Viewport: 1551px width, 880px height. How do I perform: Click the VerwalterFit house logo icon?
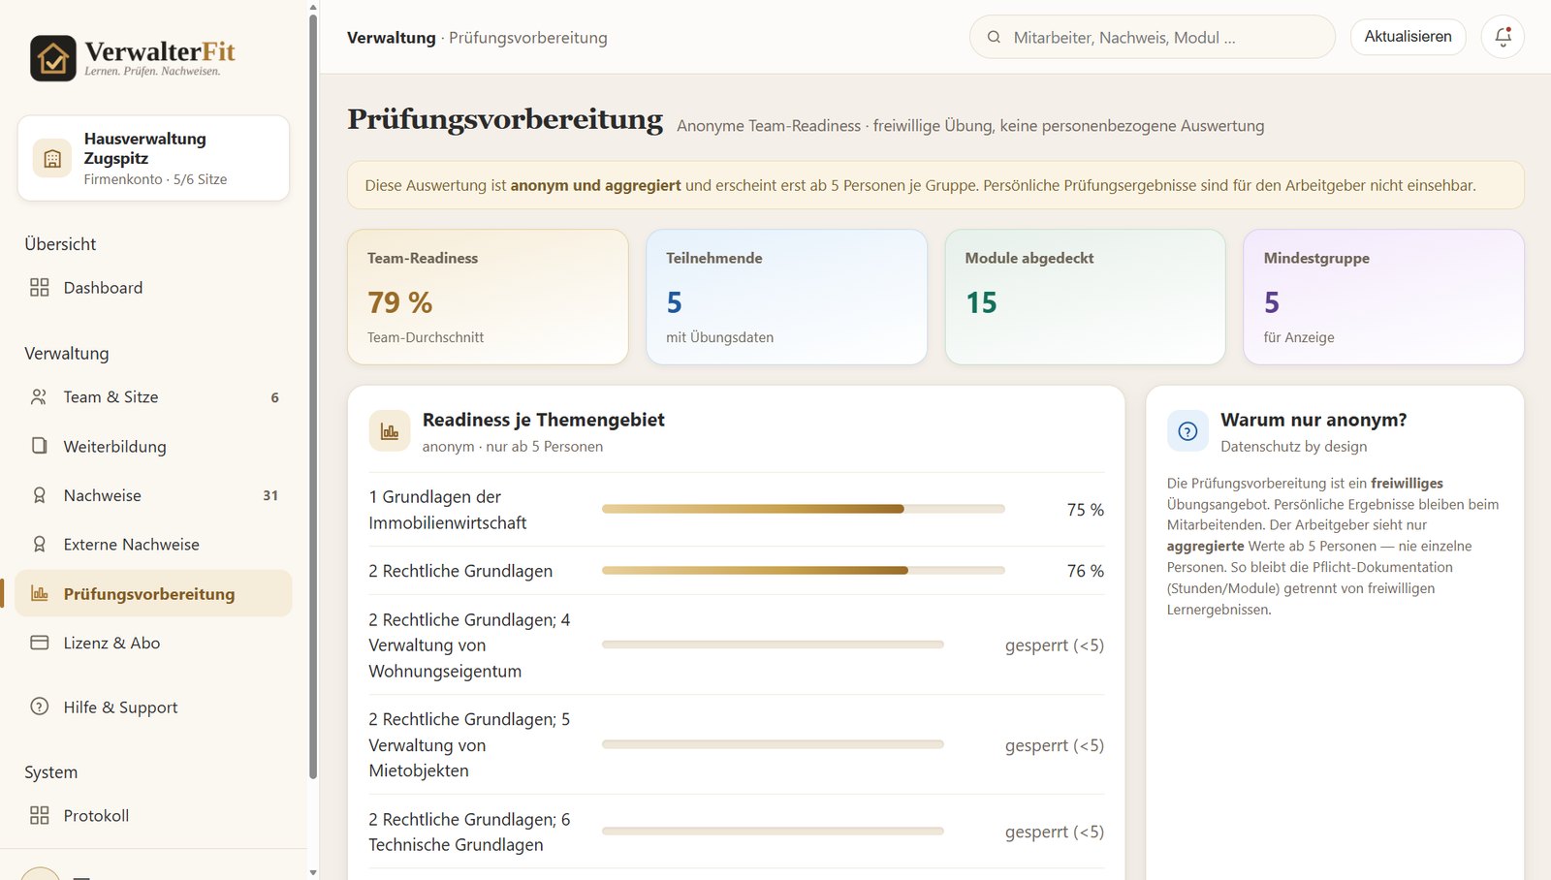53,58
